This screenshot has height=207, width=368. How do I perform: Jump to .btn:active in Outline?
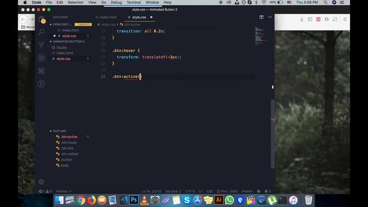tap(69, 137)
